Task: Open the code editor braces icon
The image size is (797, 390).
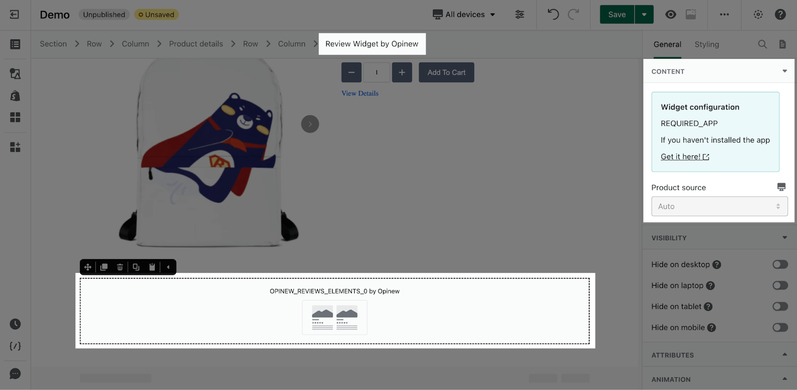Action: coord(15,346)
